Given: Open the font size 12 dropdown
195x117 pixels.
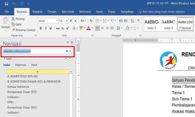Looking at the screenshot, I should pos(67,21).
